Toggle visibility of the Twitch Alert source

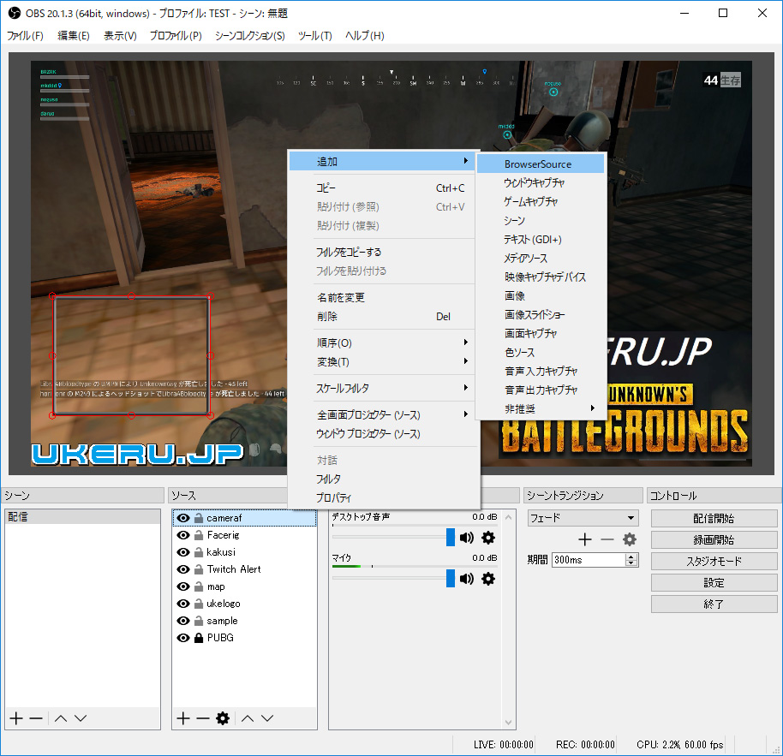click(182, 569)
